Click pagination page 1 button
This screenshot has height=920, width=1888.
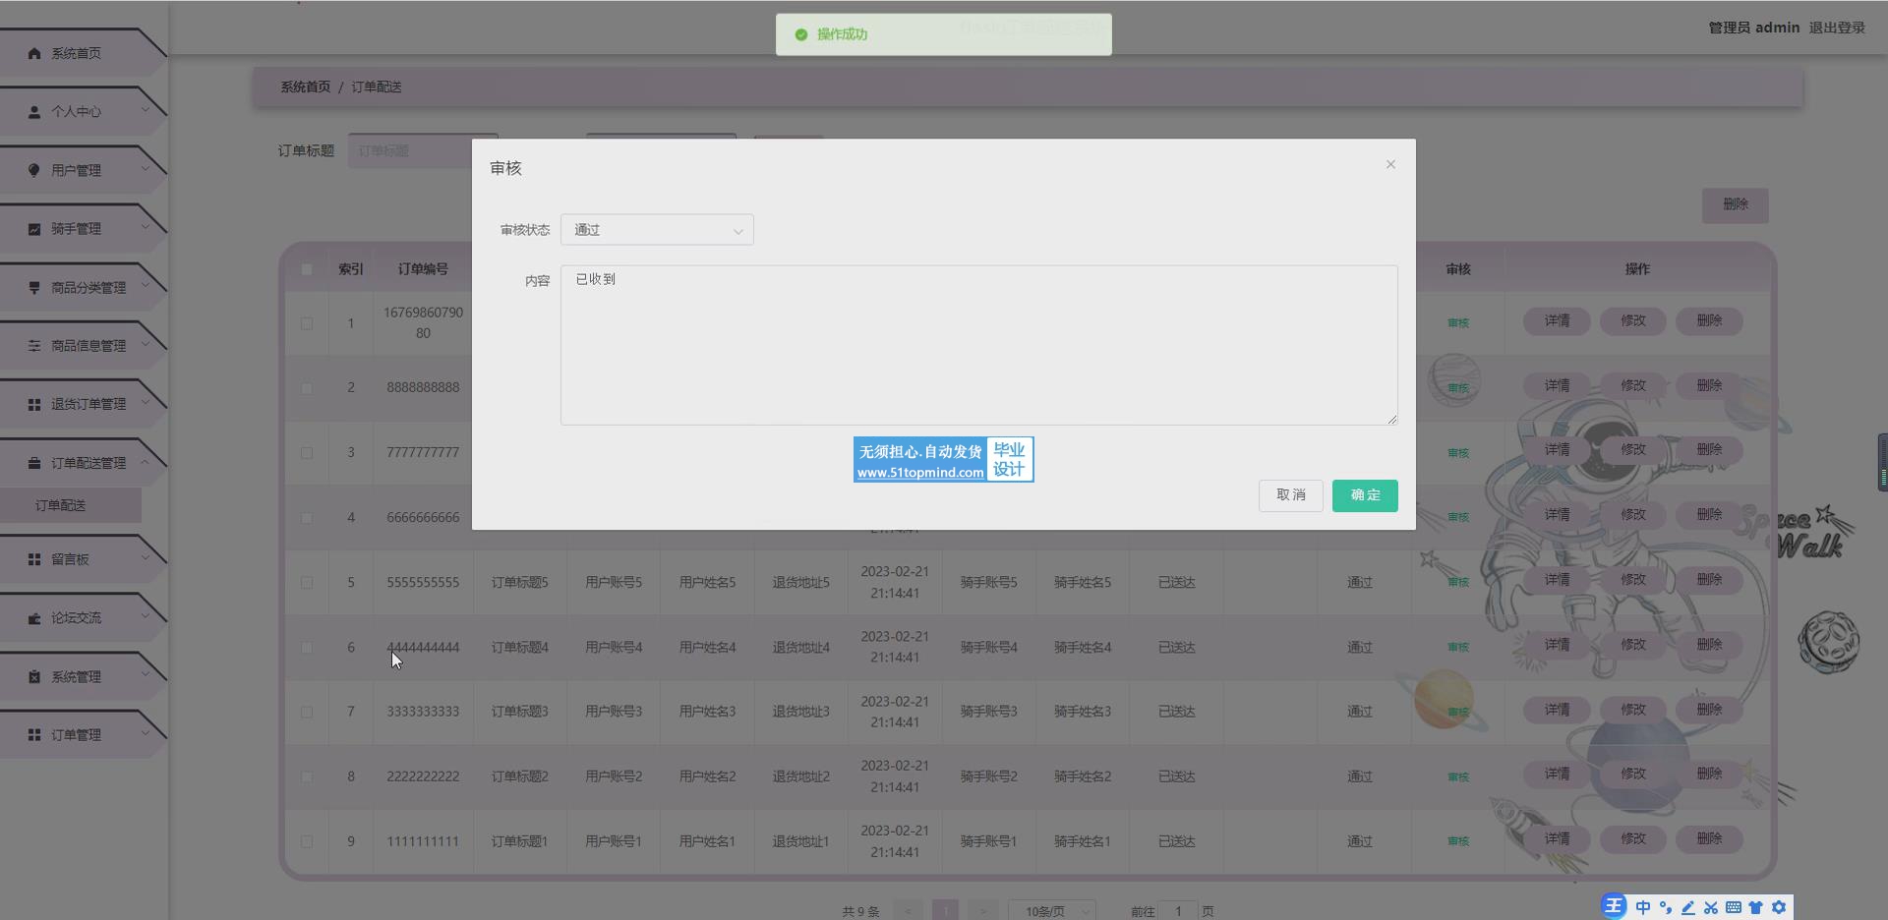coord(945,911)
